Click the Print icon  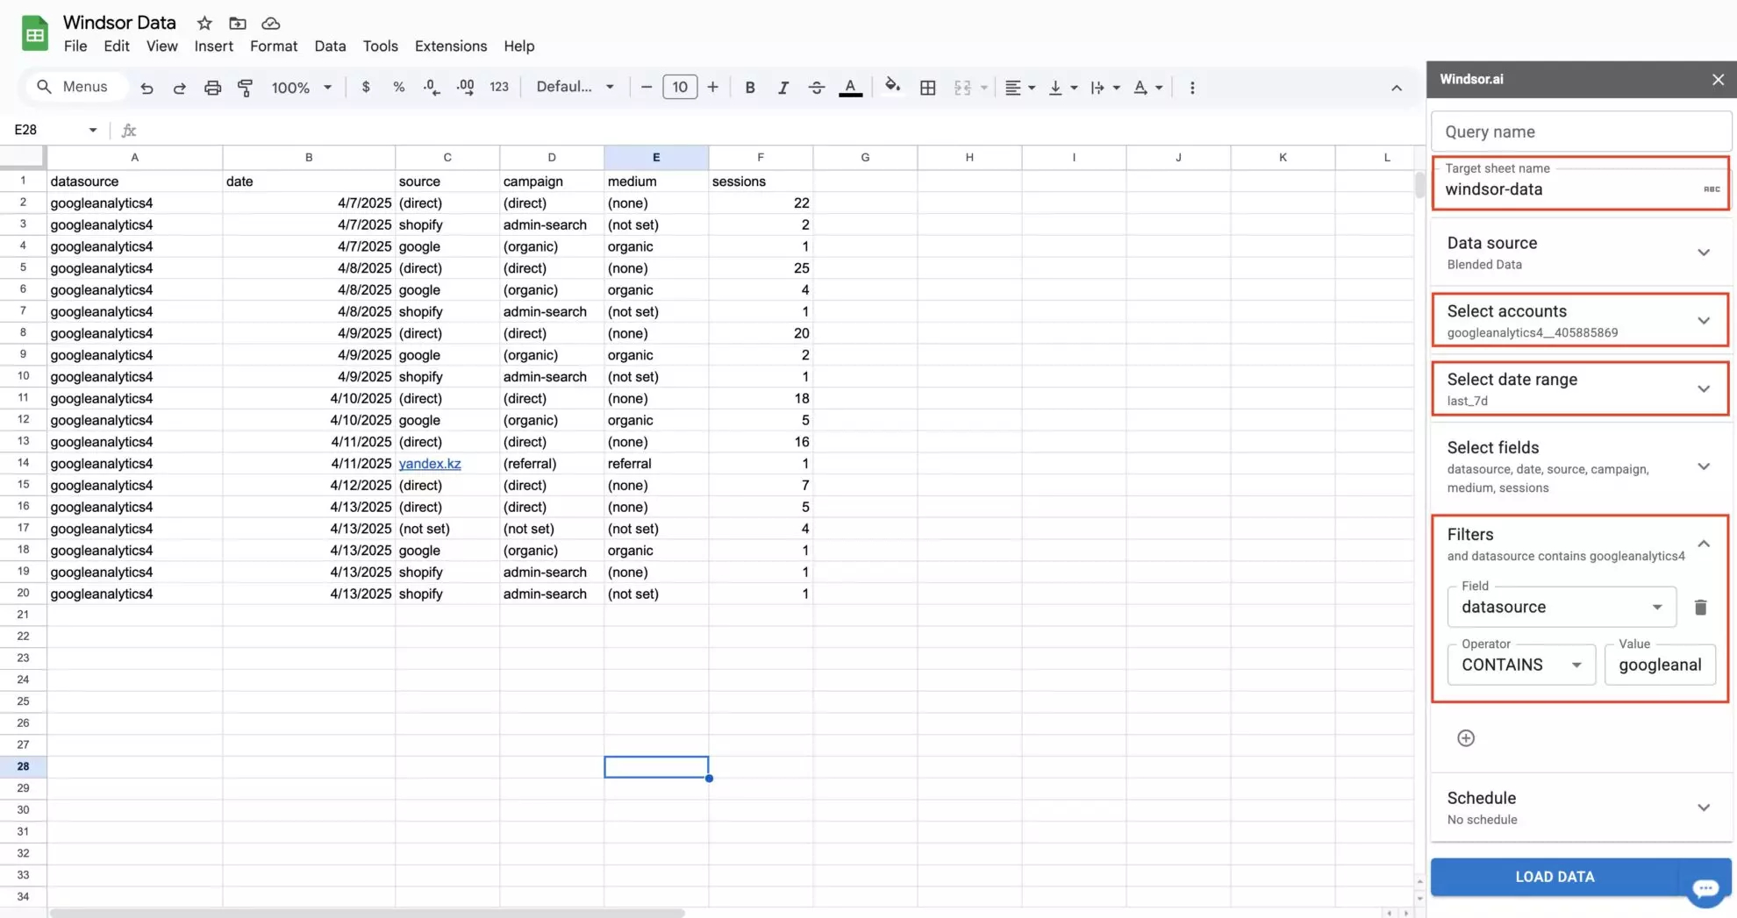pos(212,87)
